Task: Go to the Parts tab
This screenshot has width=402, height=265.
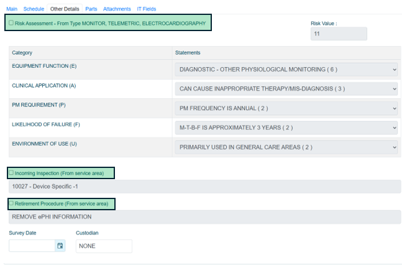Action: point(92,9)
